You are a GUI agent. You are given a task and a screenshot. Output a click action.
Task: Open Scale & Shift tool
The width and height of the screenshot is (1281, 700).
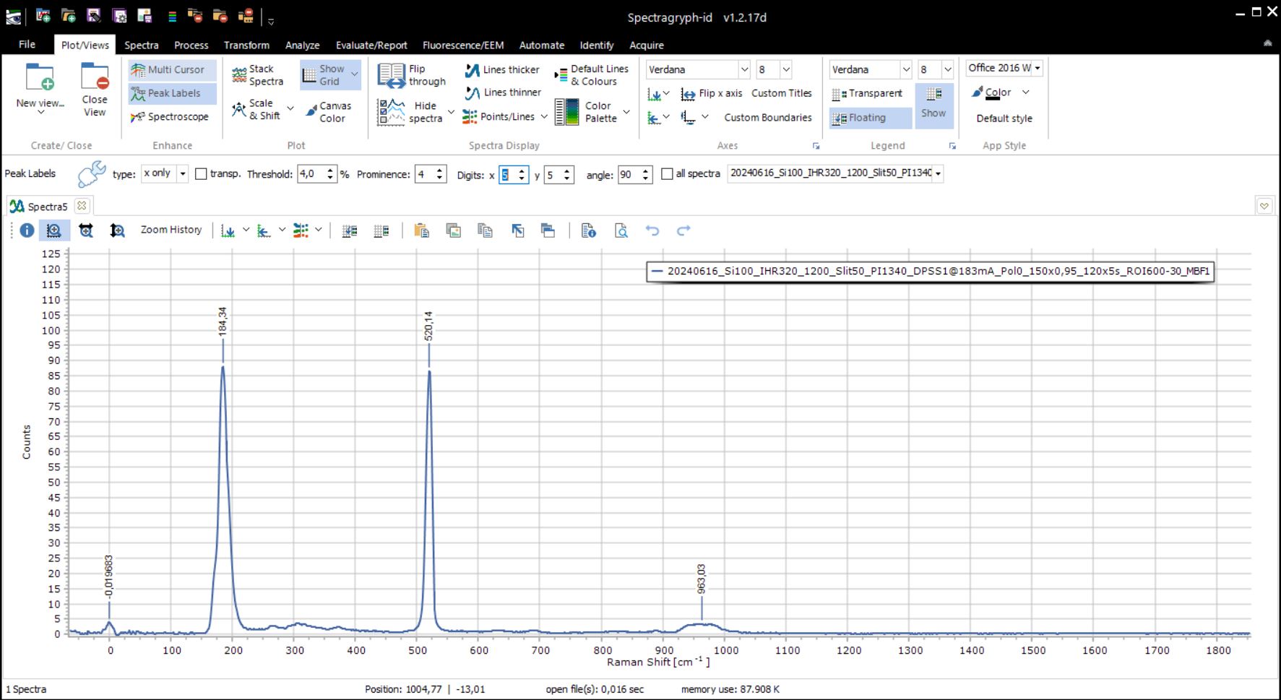click(x=256, y=110)
